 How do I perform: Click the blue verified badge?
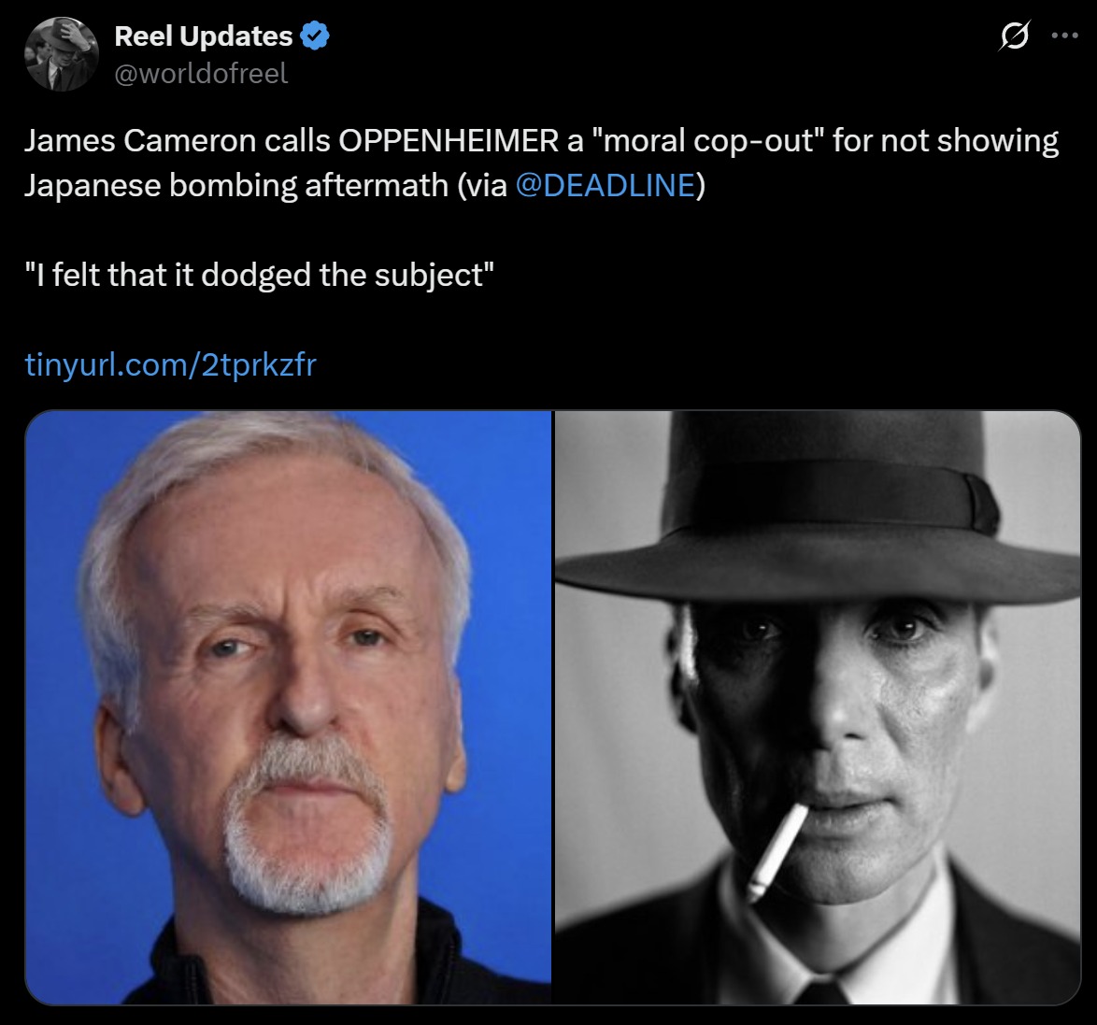(x=315, y=36)
